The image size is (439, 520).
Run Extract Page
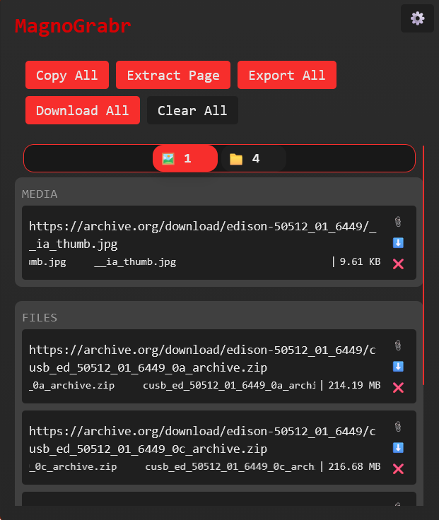tap(173, 75)
